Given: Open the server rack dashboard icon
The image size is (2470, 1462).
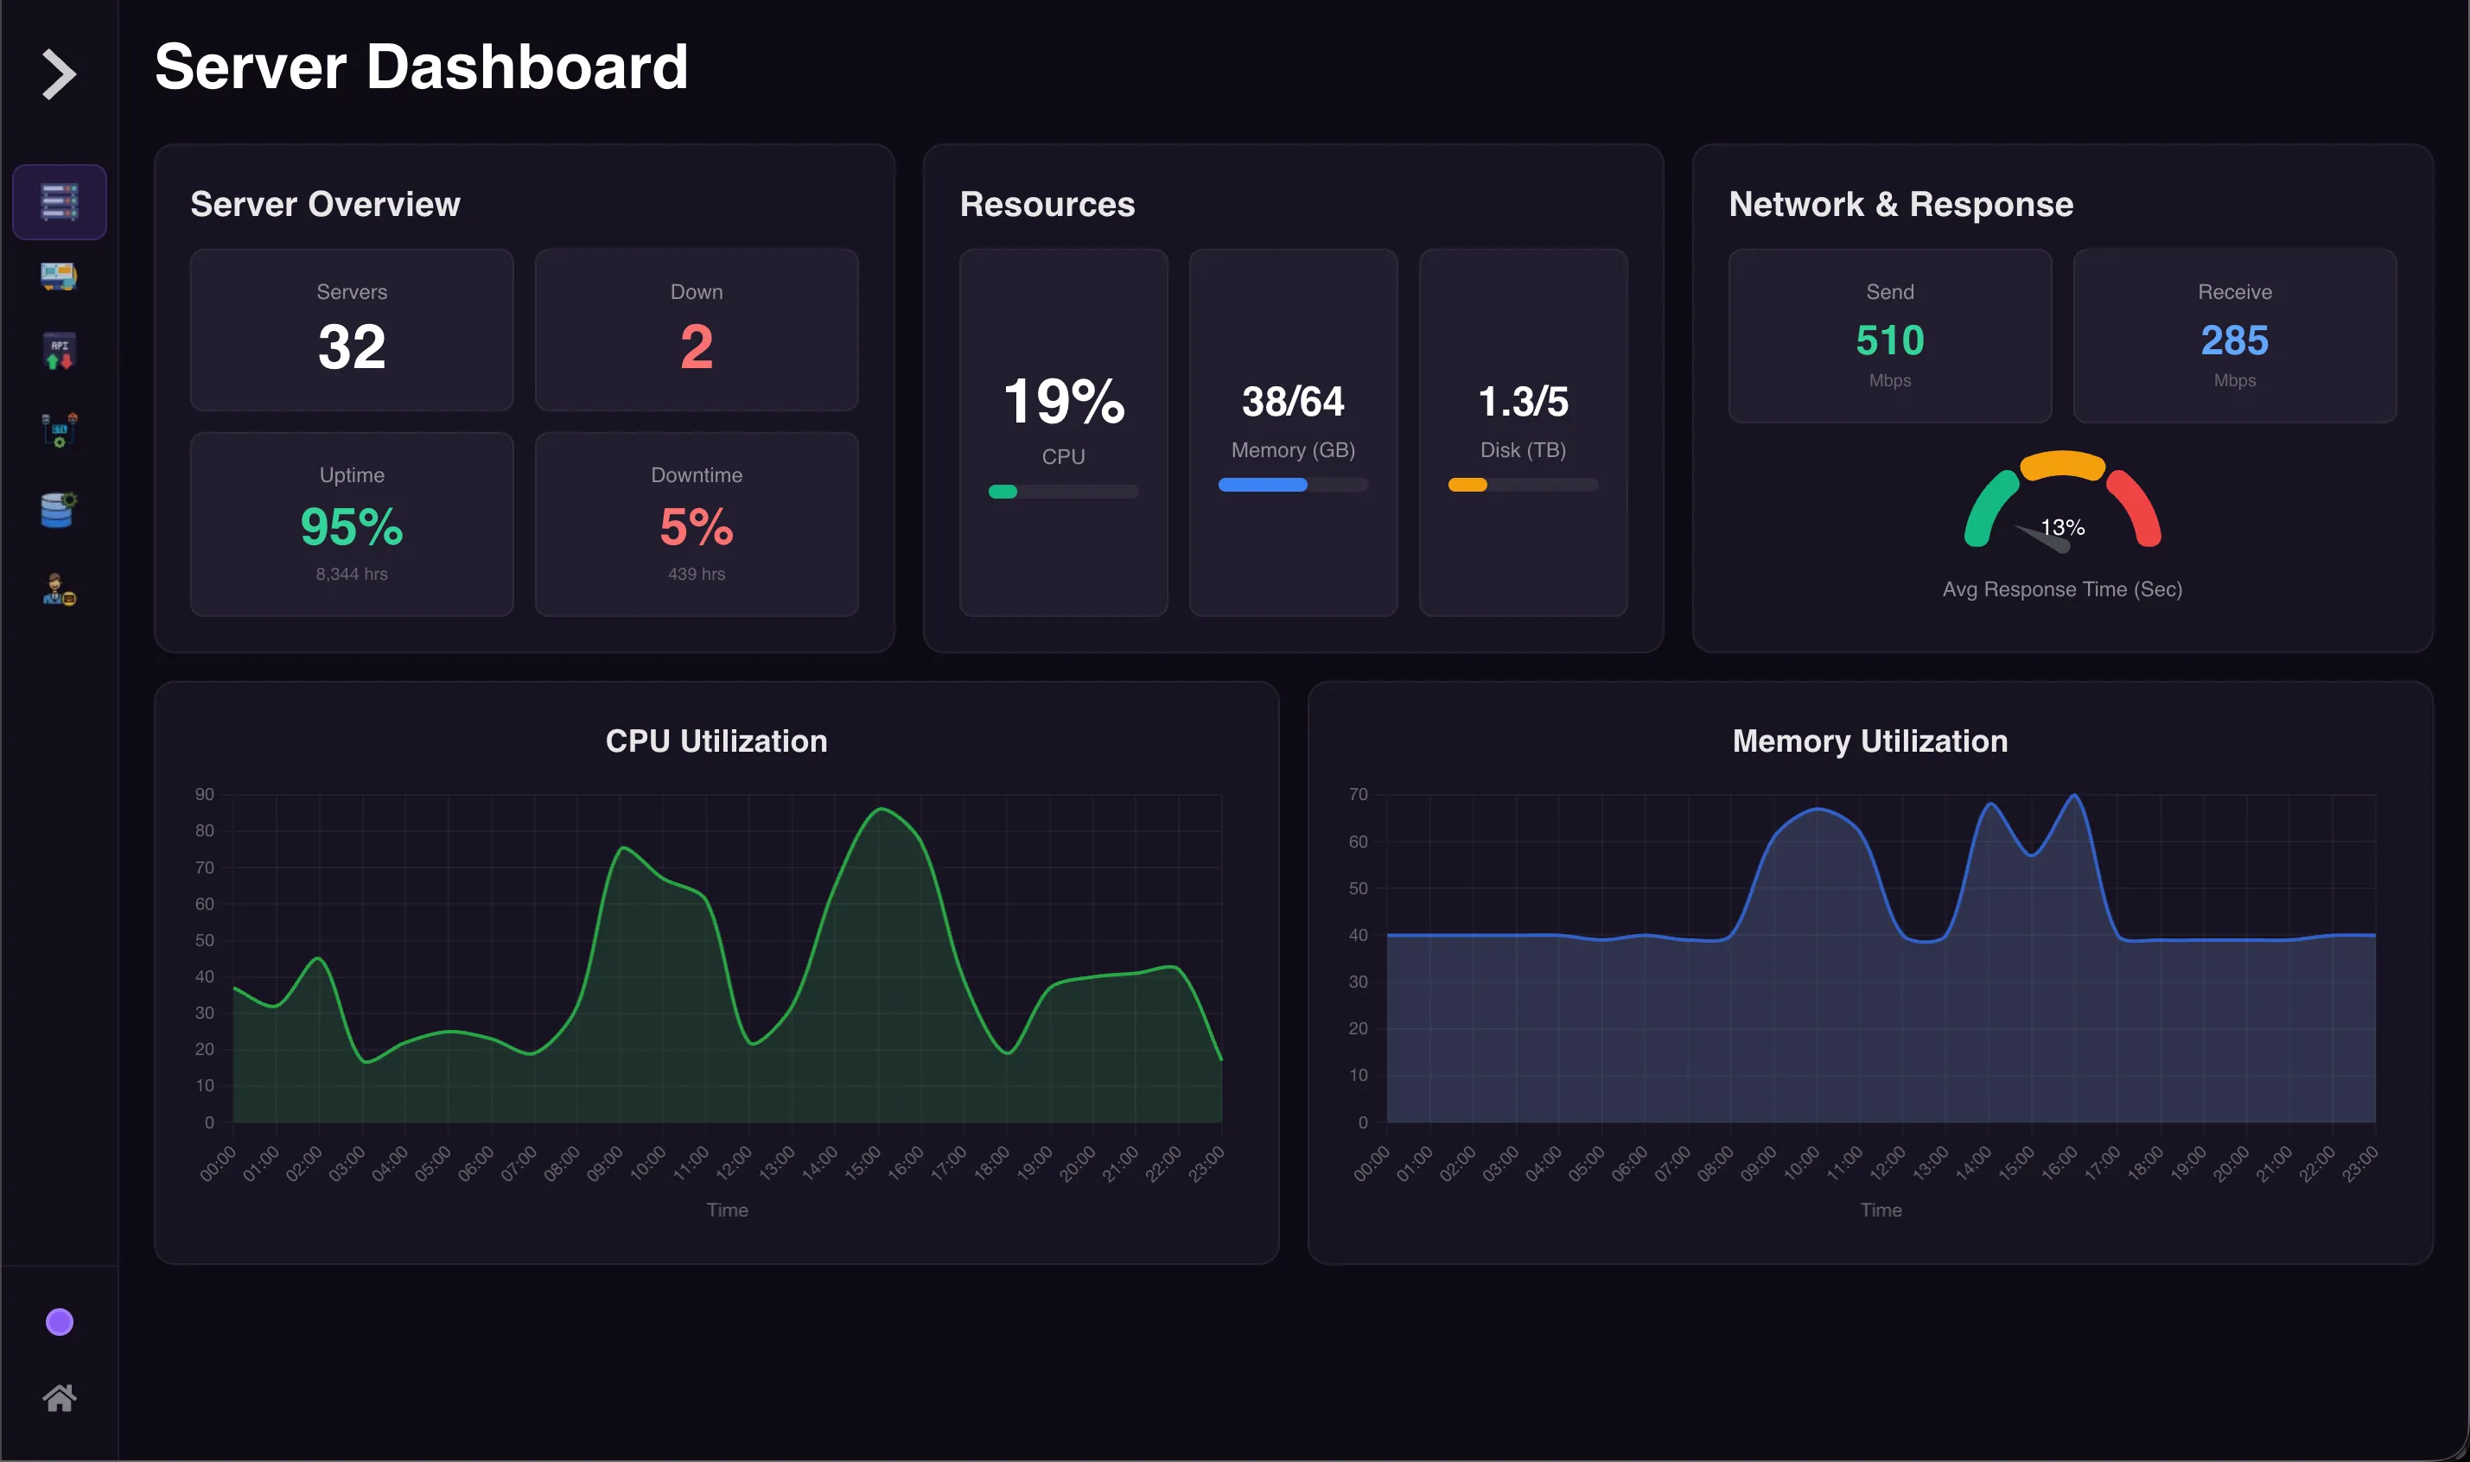Looking at the screenshot, I should coord(59,202).
